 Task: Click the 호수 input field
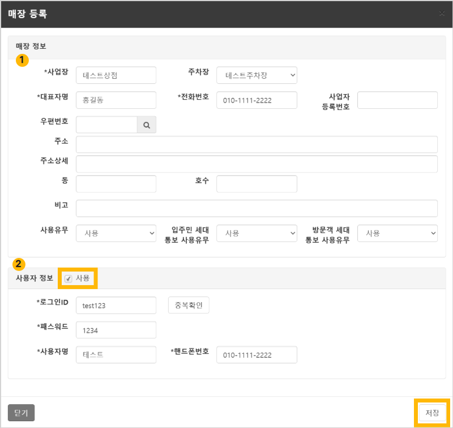click(257, 184)
